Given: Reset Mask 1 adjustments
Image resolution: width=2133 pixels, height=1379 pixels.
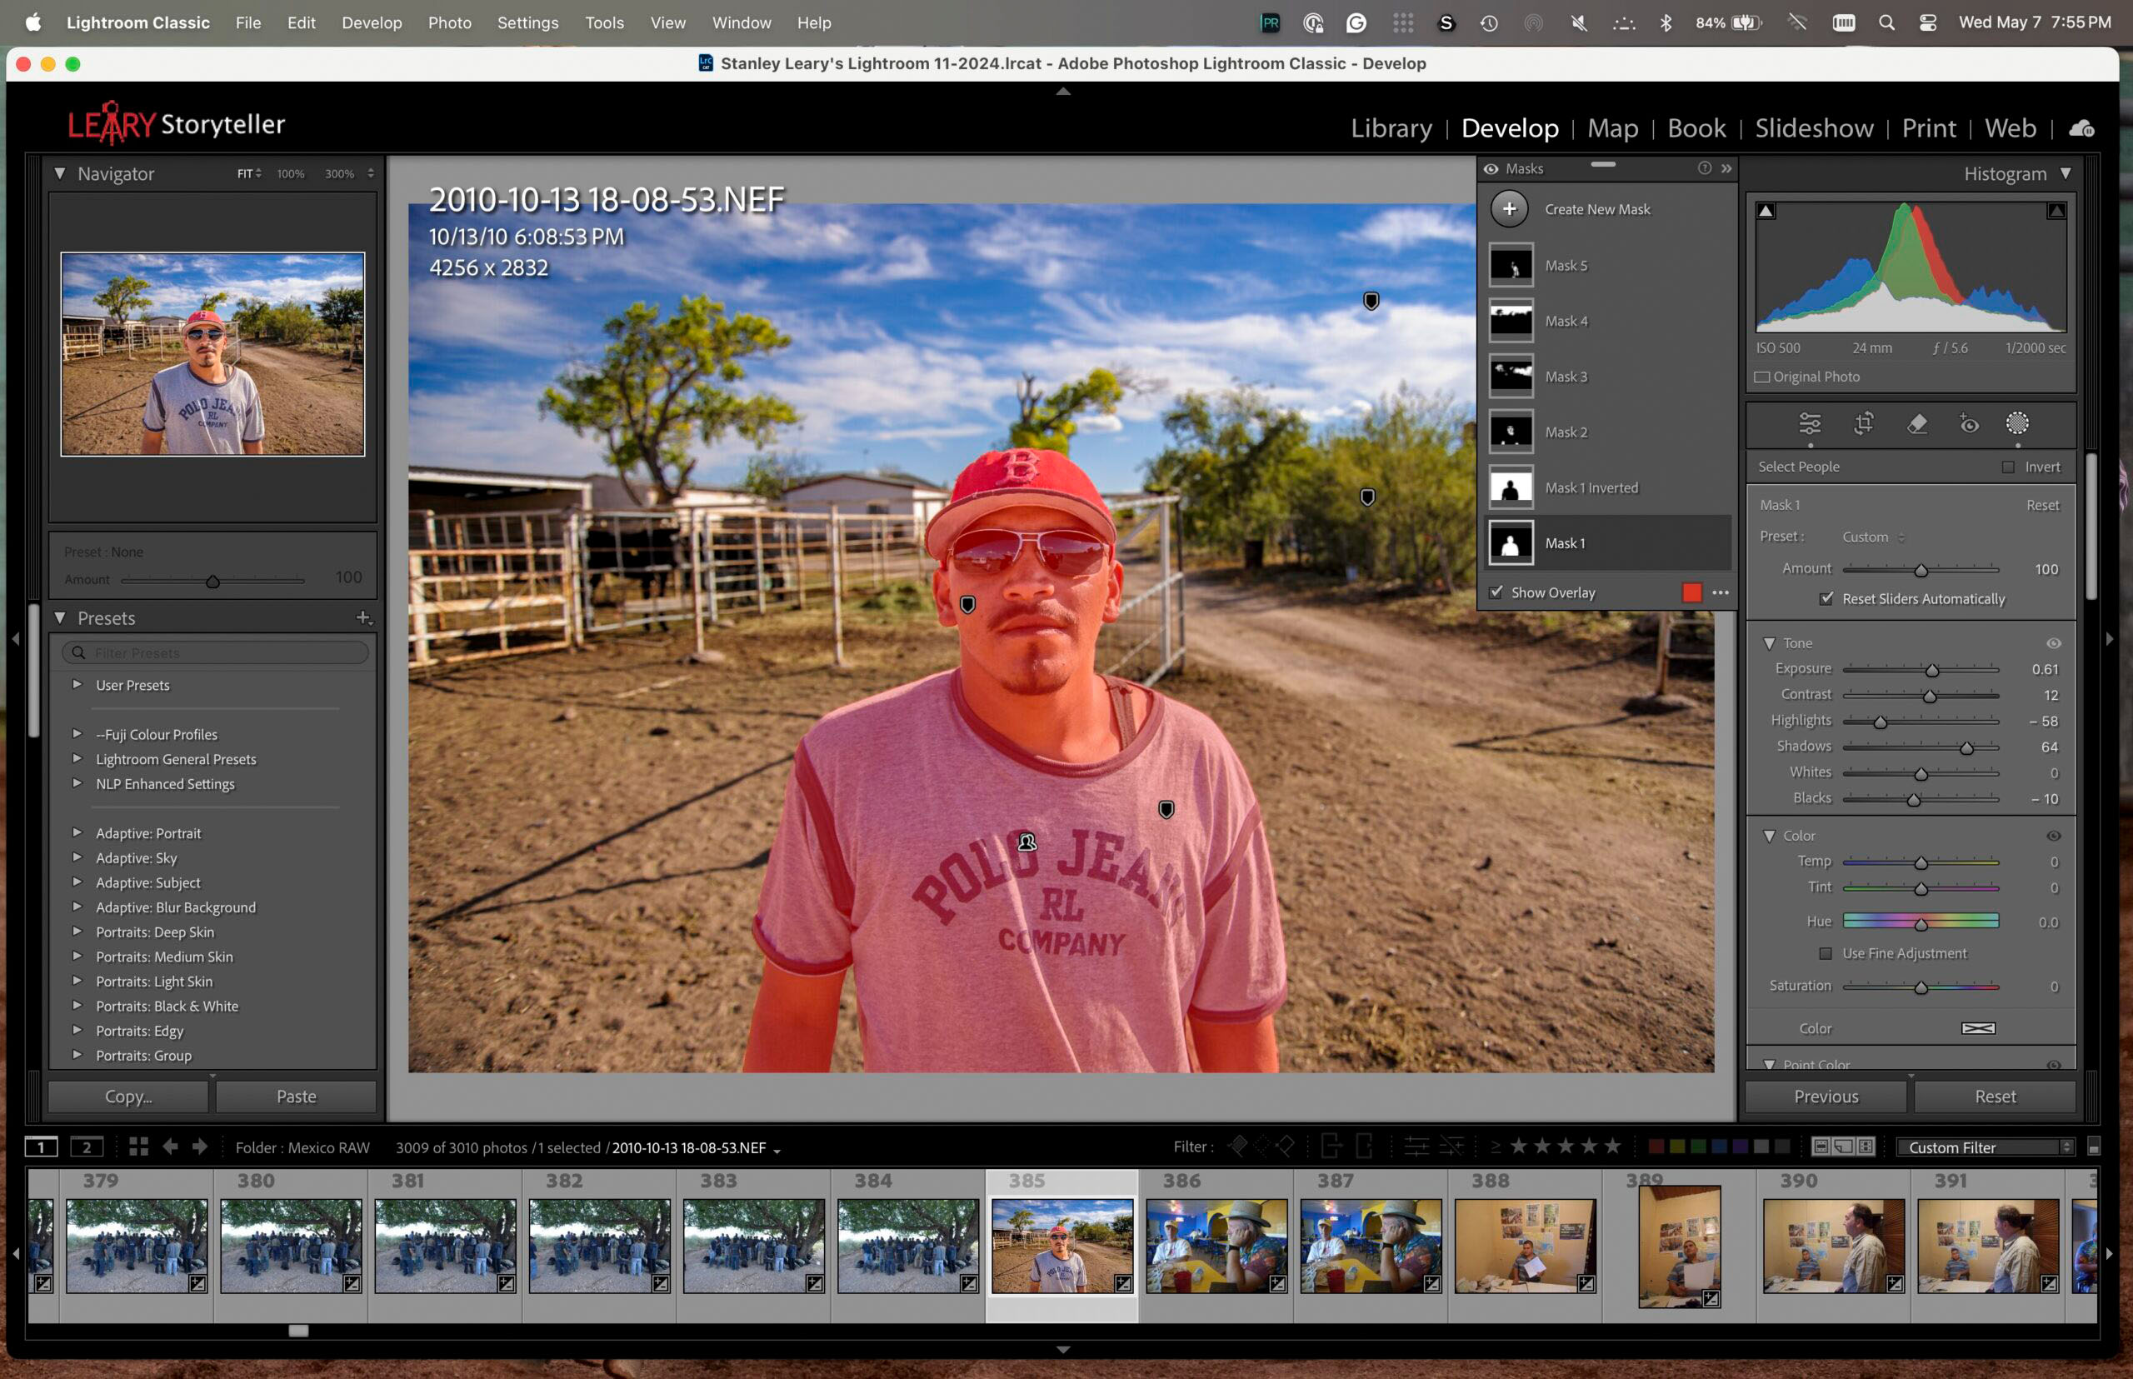Looking at the screenshot, I should [2042, 505].
